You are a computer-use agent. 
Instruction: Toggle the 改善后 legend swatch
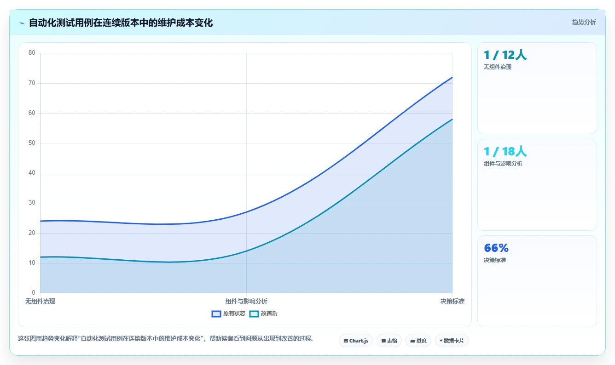pos(254,314)
